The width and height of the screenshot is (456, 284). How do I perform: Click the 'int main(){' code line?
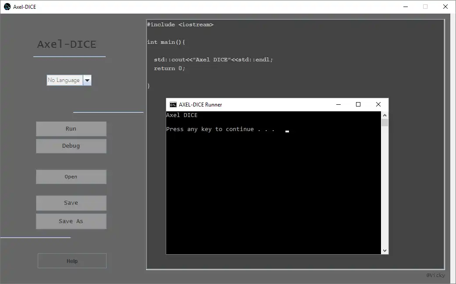click(166, 42)
